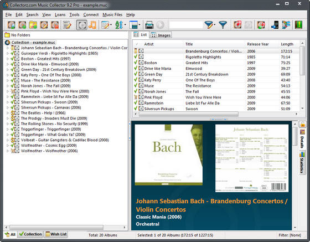Viewport: 310px width, 242px height.
Task: Expand the Johann Sebastian Bach tree node
Action: 8,48
